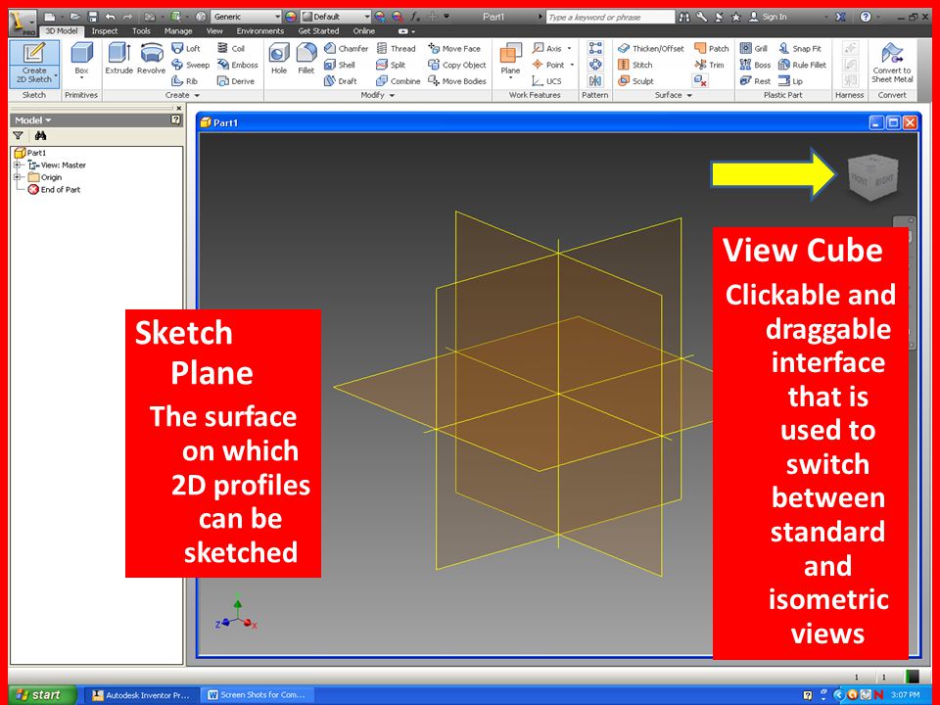Click the browser find binoculars icon
The image size is (940, 705).
(40, 136)
